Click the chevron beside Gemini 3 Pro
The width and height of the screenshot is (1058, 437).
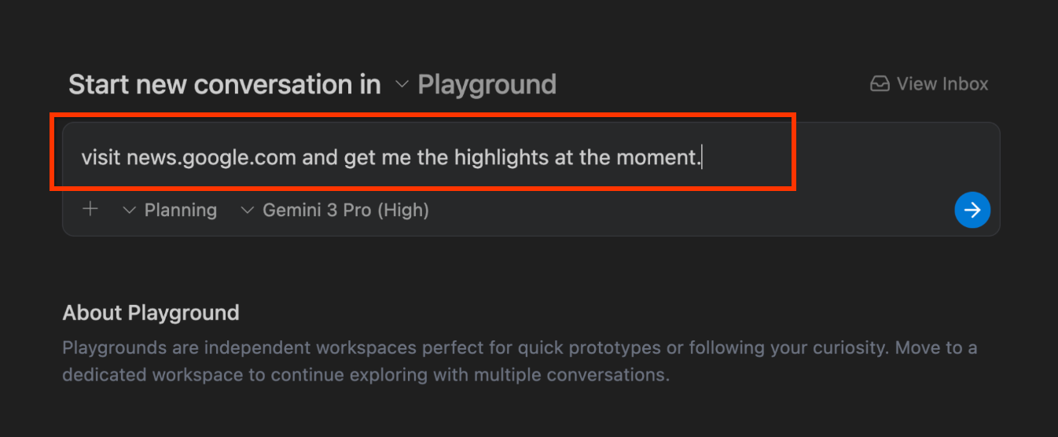pyautogui.click(x=248, y=210)
